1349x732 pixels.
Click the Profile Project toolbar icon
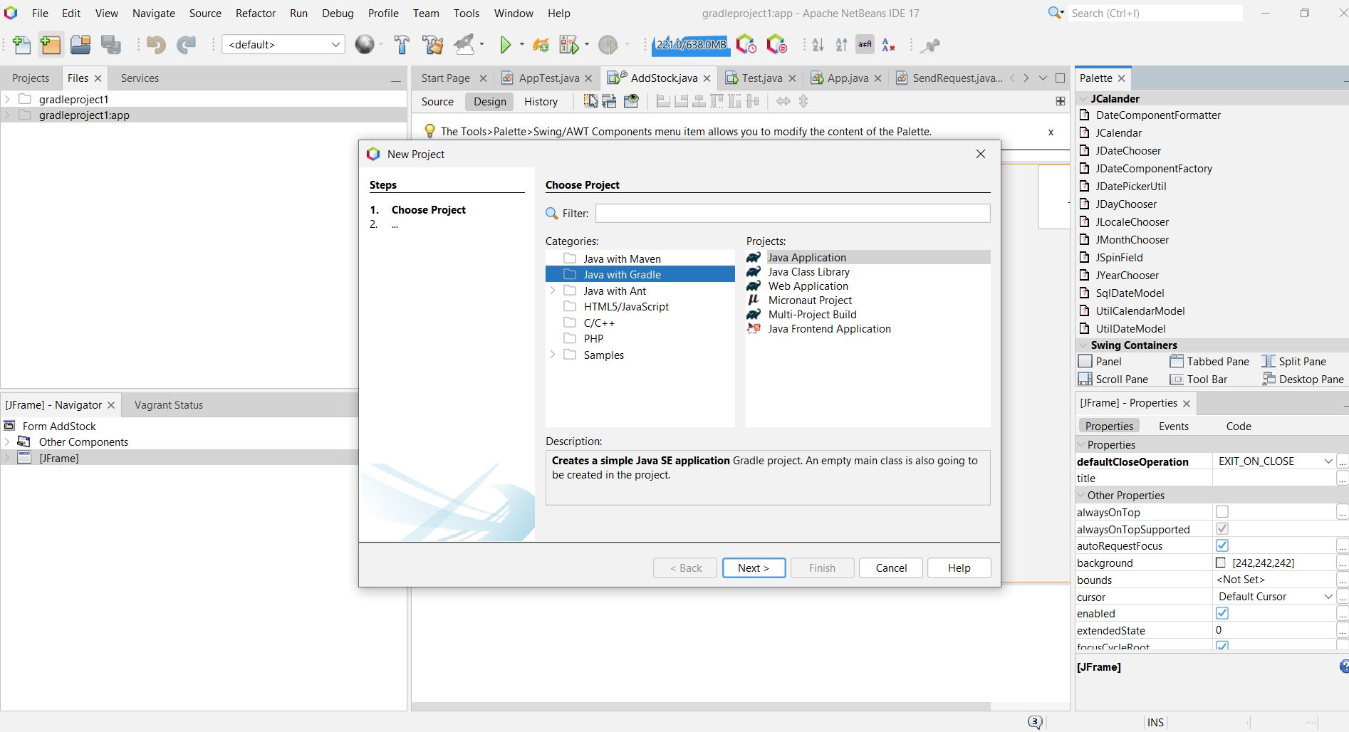click(x=608, y=45)
